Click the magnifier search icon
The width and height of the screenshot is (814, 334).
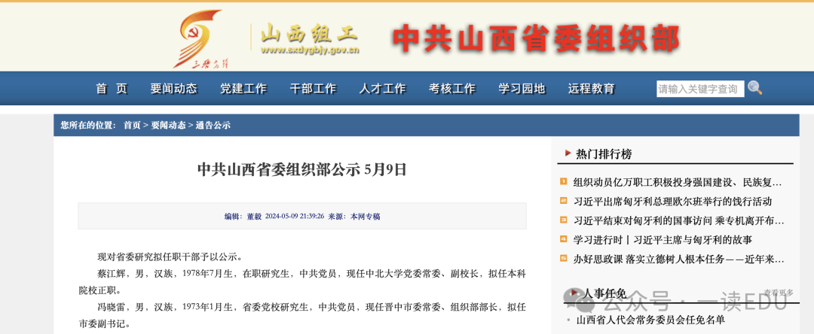[x=754, y=88]
